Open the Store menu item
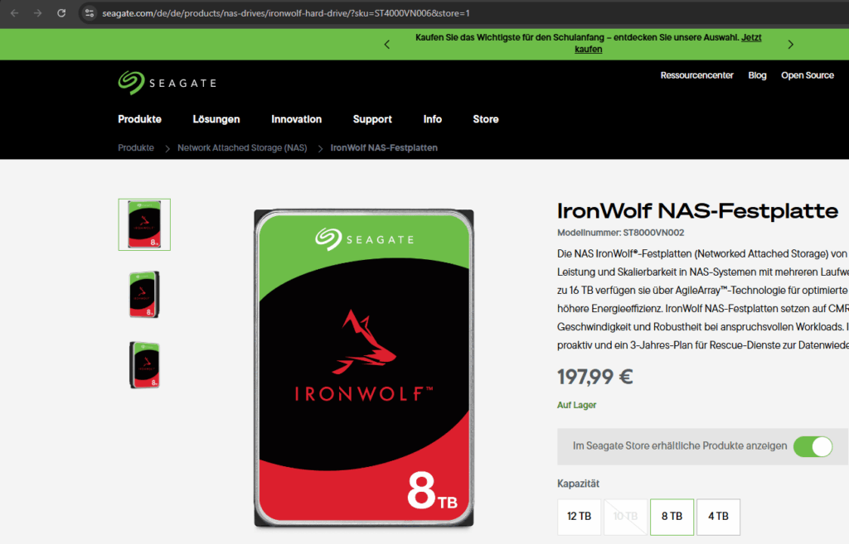This screenshot has width=849, height=544. 486,119
